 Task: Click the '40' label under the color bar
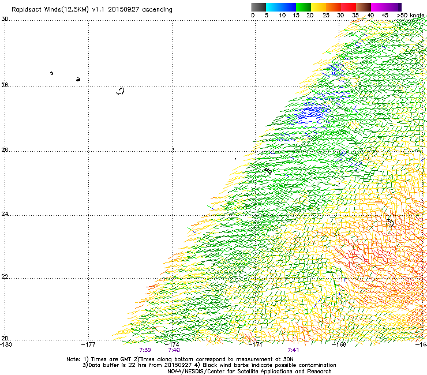tap(370, 16)
